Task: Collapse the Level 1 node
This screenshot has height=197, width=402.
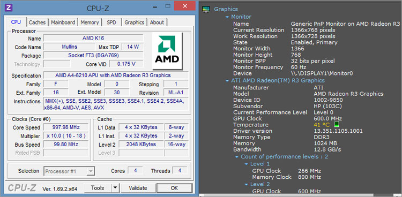Action: coord(246,164)
